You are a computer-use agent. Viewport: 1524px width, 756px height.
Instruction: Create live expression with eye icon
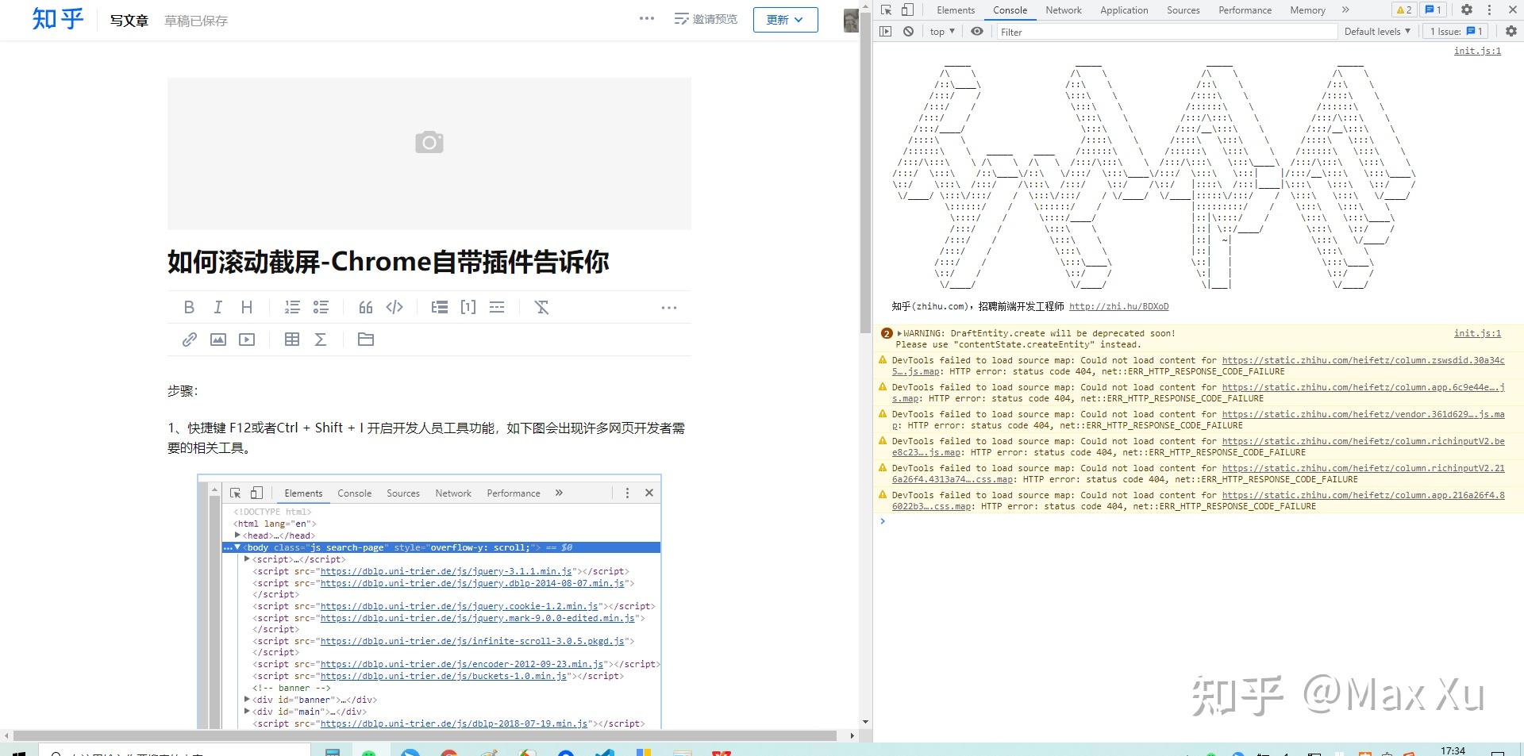click(977, 32)
